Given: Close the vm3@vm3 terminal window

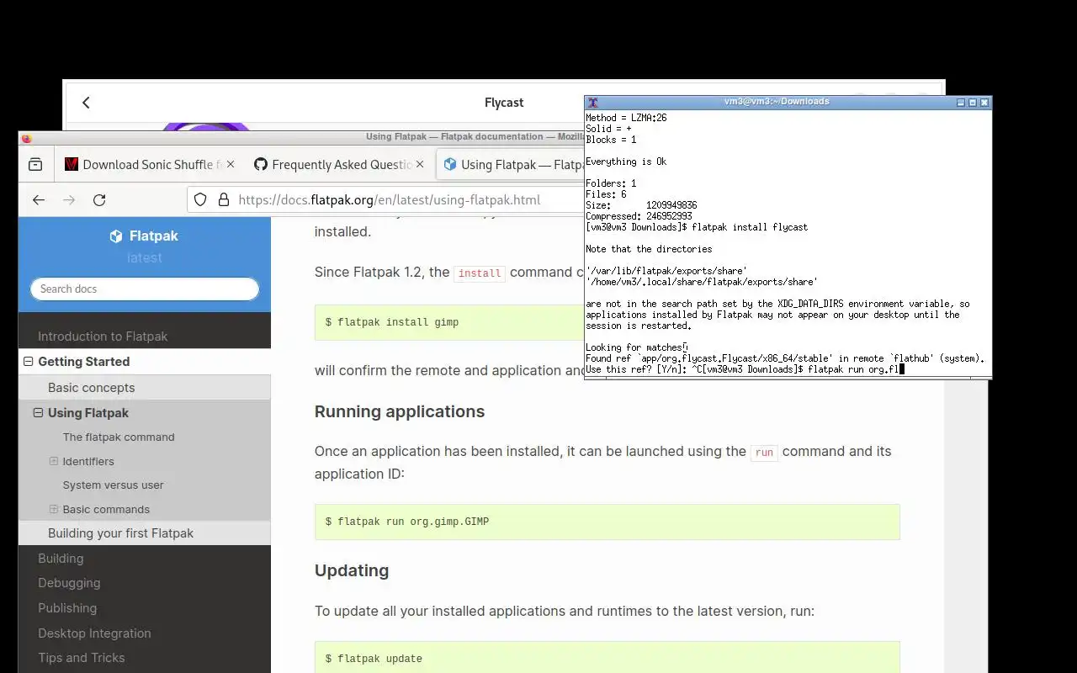Looking at the screenshot, I should (984, 103).
